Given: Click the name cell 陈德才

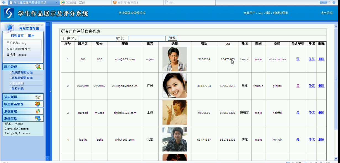Looking at the screenshot, I should pos(245,113).
